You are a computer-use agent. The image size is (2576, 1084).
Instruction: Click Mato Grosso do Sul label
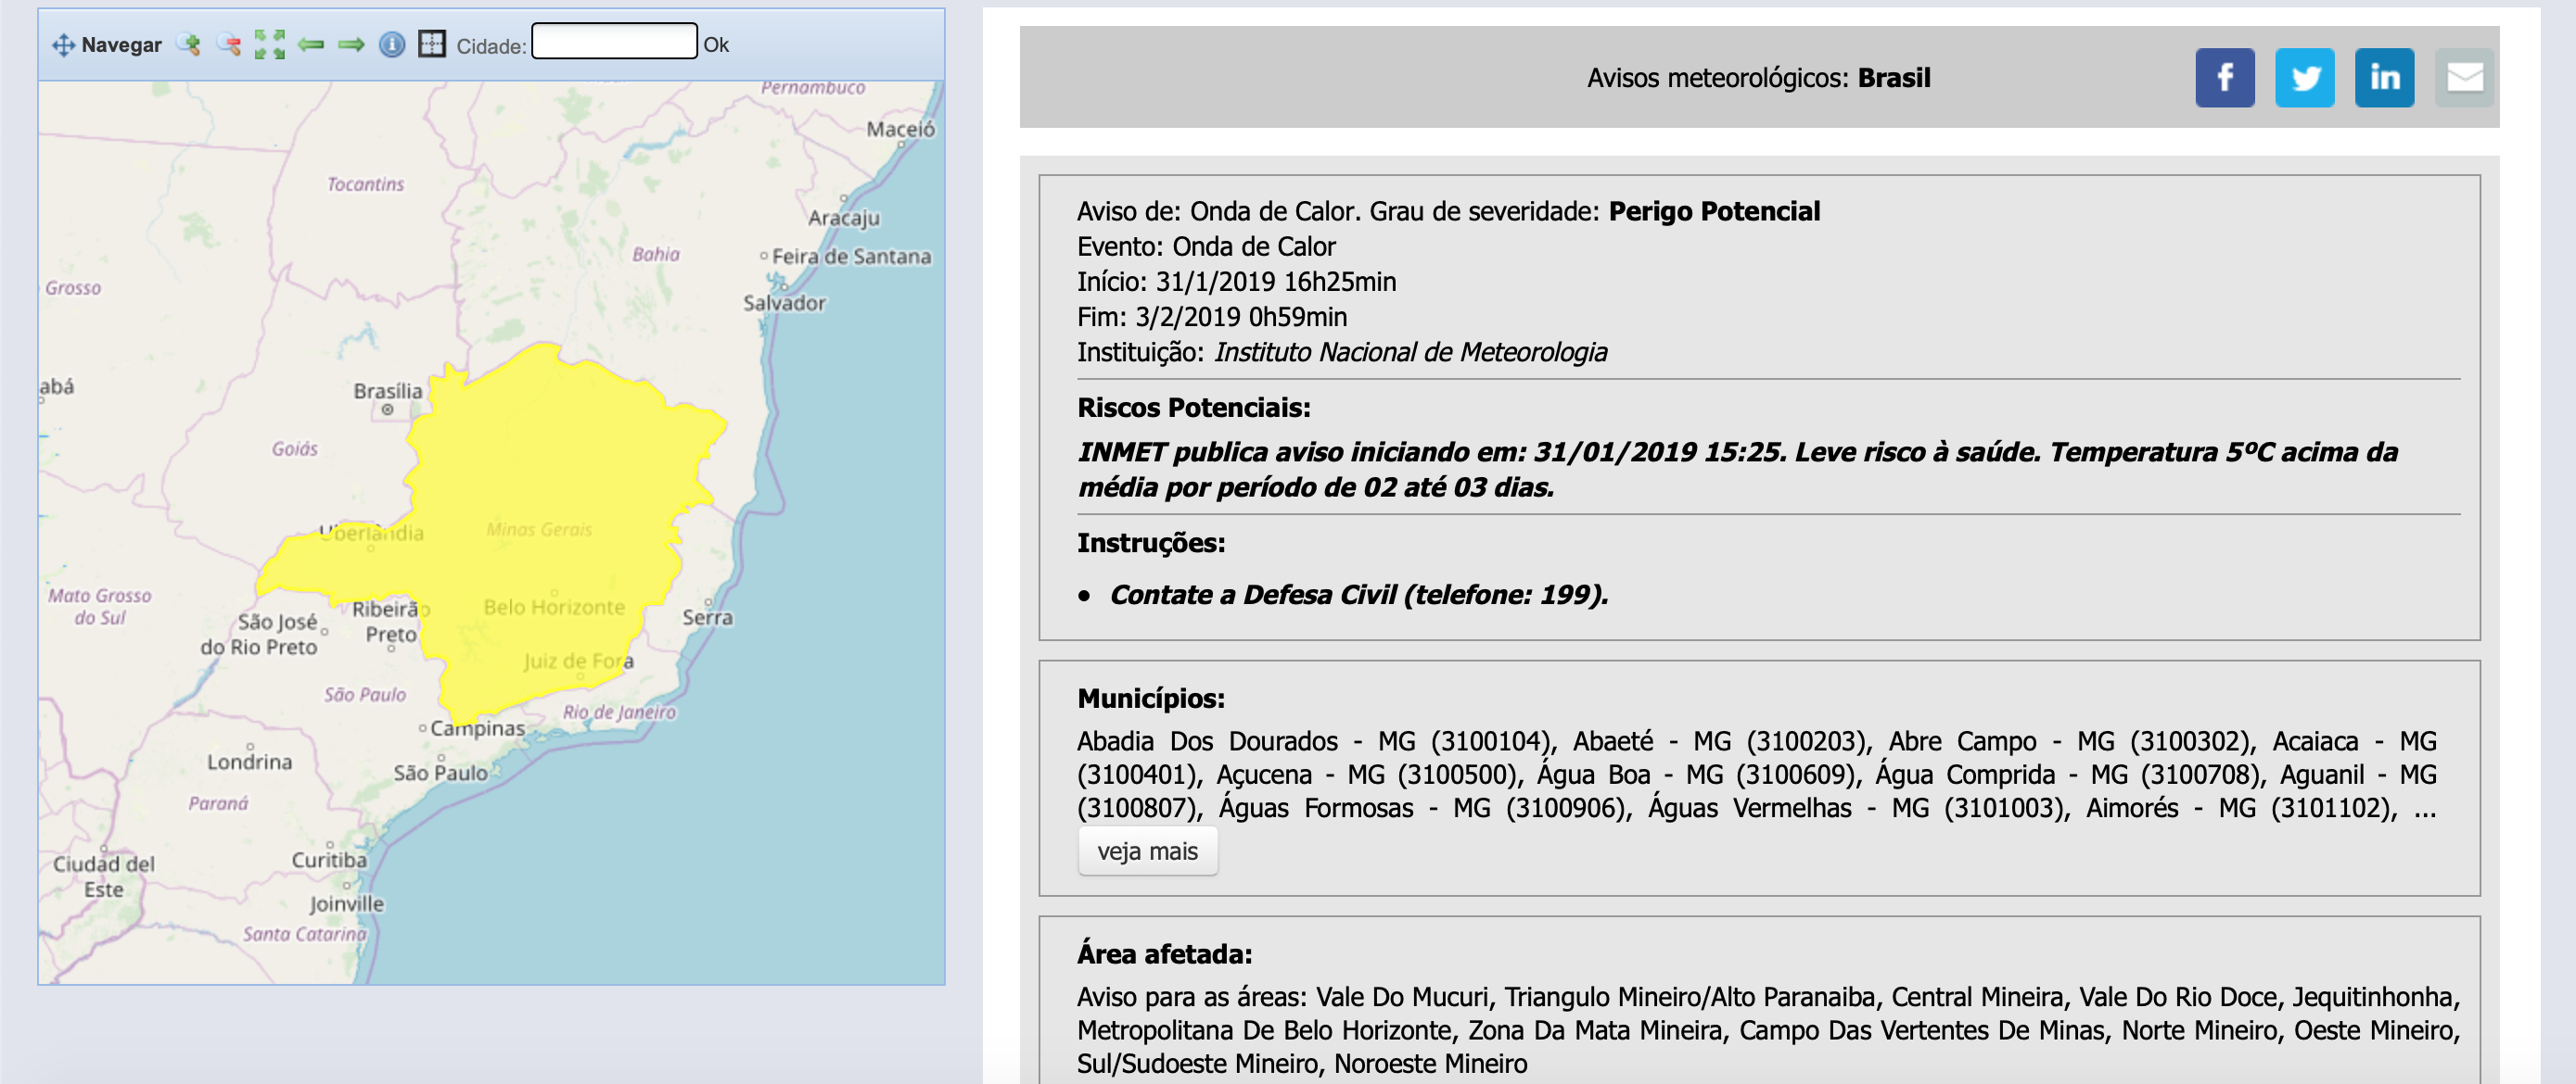click(100, 607)
